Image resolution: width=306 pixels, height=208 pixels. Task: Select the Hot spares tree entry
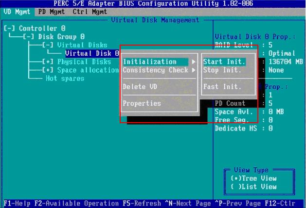pyautogui.click(x=65, y=78)
